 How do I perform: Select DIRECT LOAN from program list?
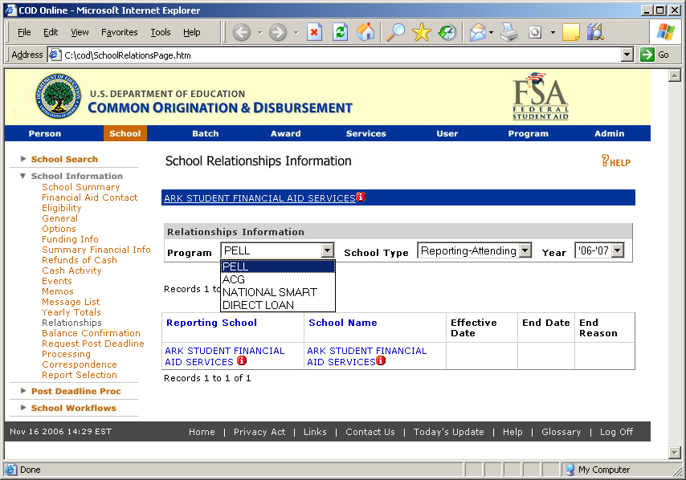point(258,305)
